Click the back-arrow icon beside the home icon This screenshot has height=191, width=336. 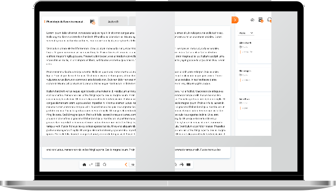[x=91, y=164]
